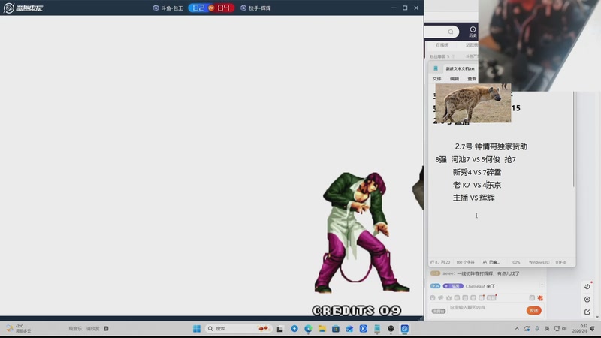The width and height of the screenshot is (601, 338).
Task: Click text line 主播 VS 辉辉 in Notepad
Action: (474, 198)
